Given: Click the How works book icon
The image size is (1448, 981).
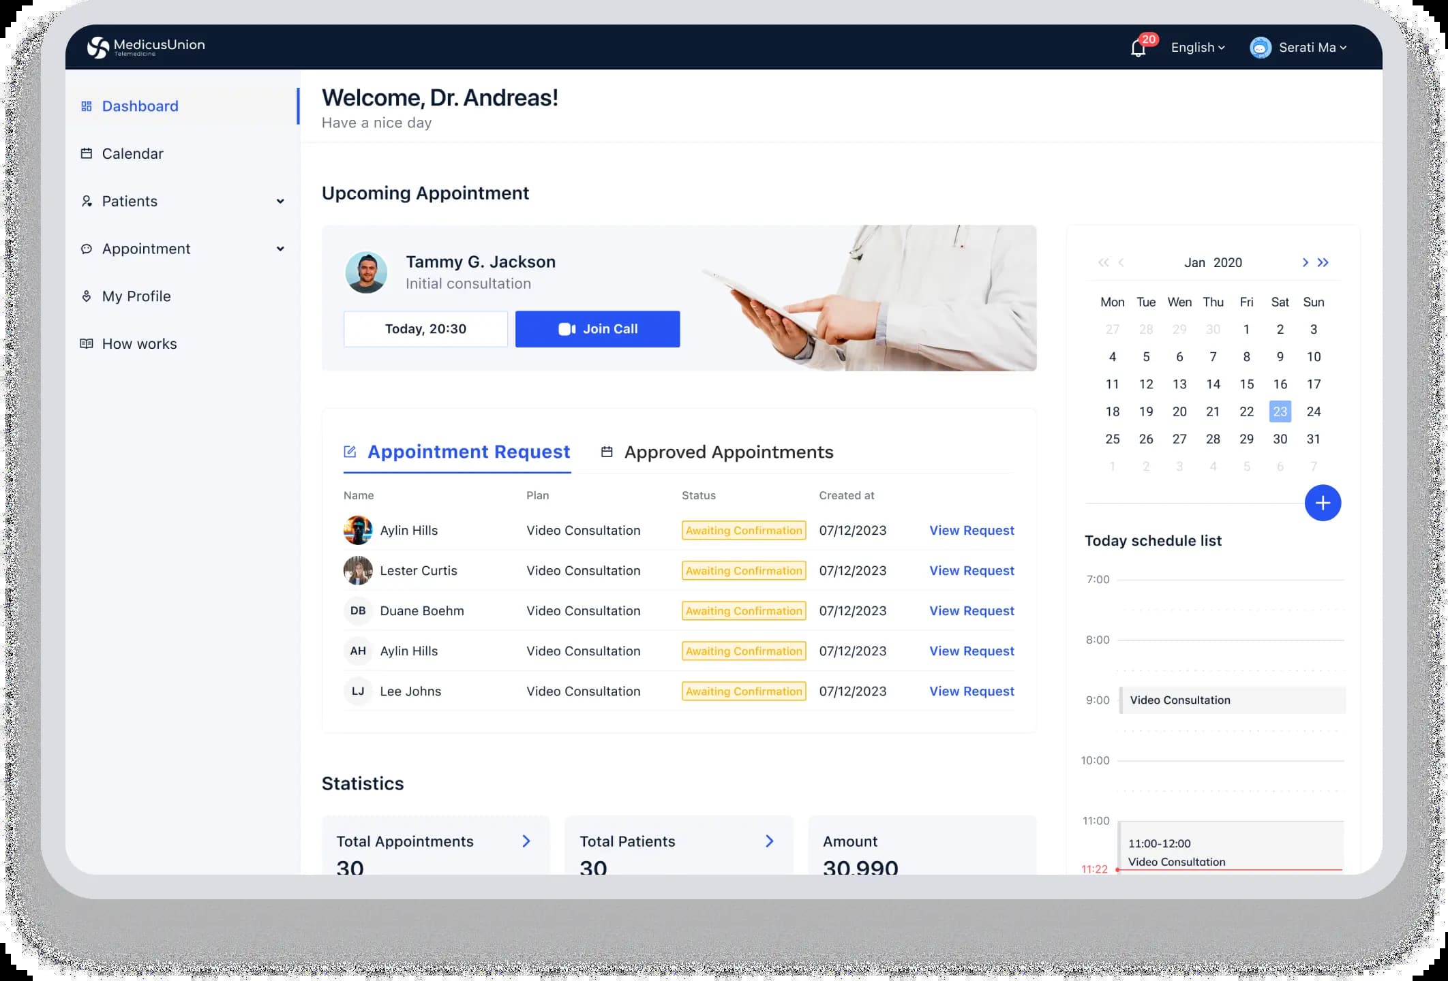Looking at the screenshot, I should pos(87,344).
